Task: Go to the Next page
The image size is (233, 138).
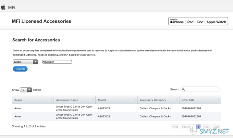Action: click(x=206, y=127)
